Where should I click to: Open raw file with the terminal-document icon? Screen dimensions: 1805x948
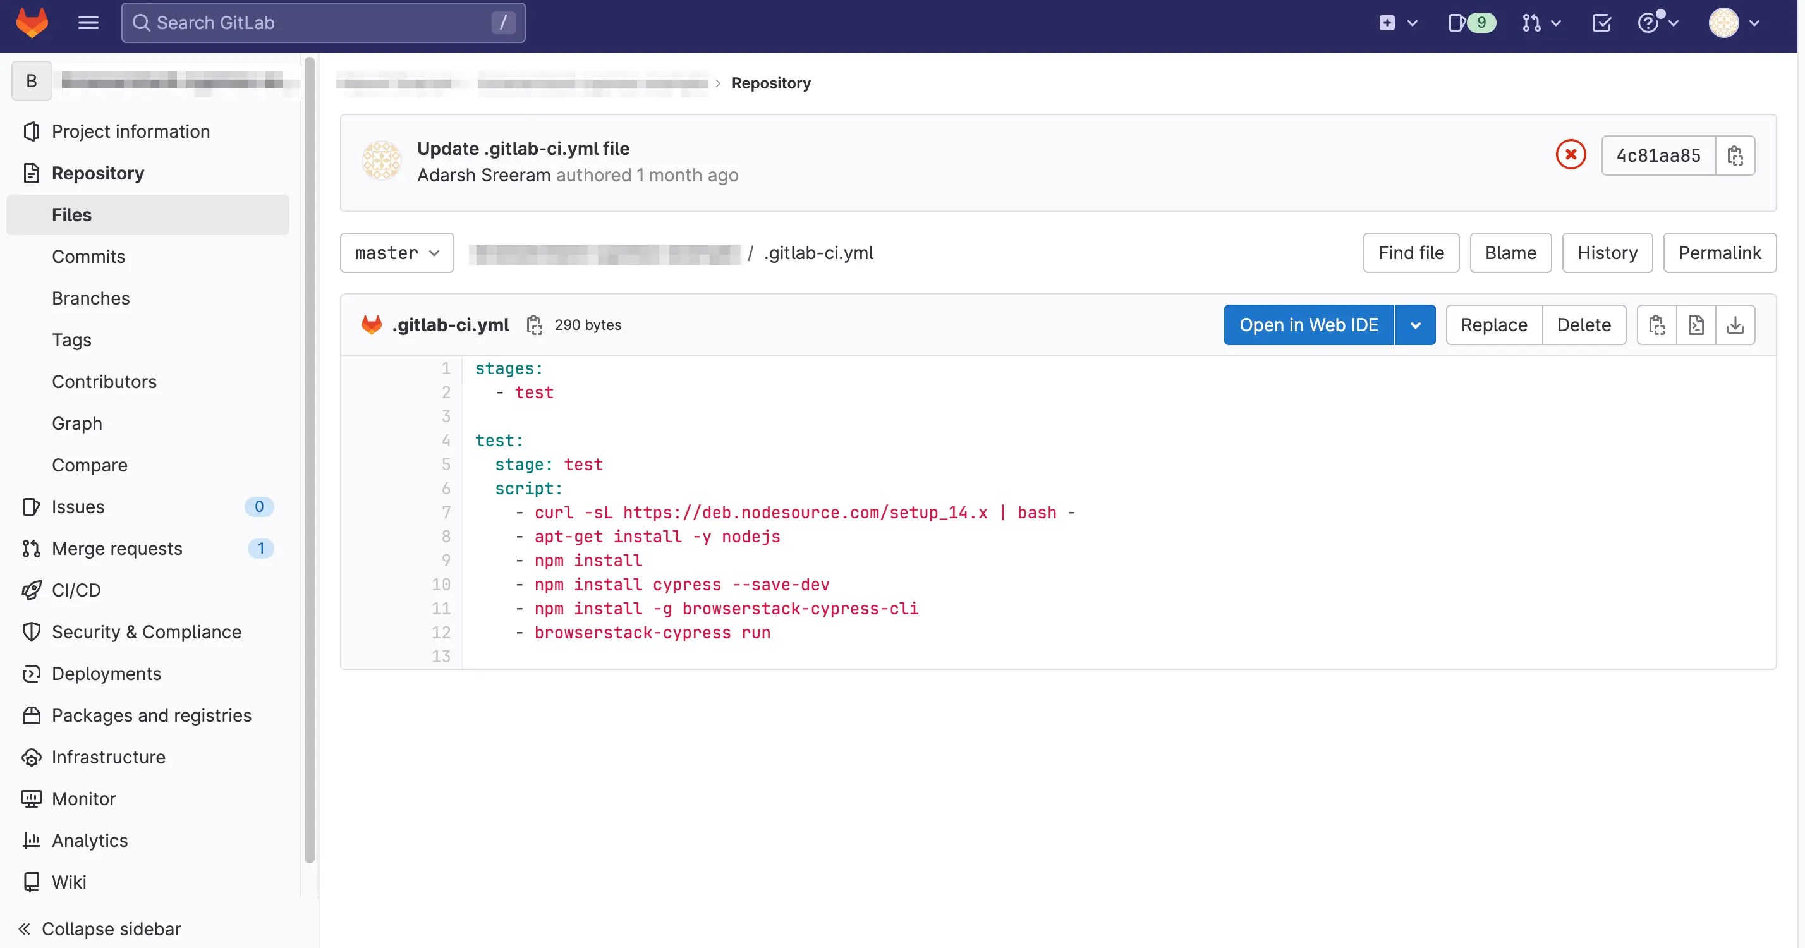[x=1696, y=324]
